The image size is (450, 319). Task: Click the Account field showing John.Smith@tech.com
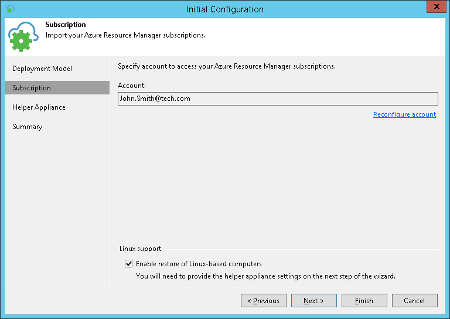[278, 99]
